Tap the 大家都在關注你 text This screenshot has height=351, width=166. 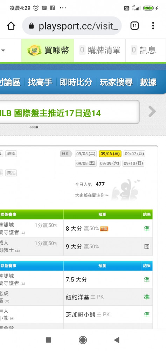(x=92, y=195)
